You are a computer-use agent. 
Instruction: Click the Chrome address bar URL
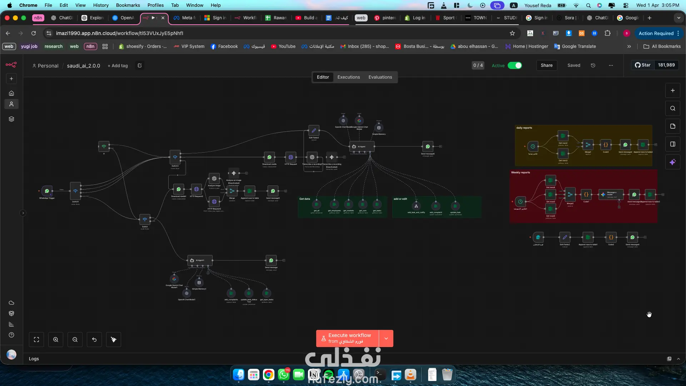pyautogui.click(x=120, y=33)
